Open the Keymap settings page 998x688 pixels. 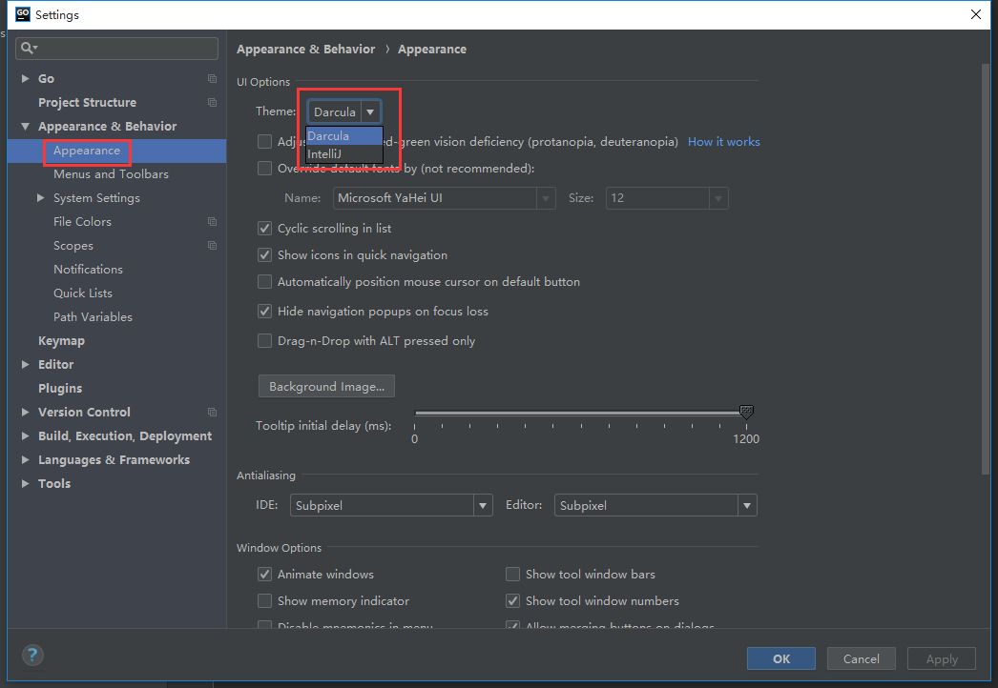tap(61, 341)
